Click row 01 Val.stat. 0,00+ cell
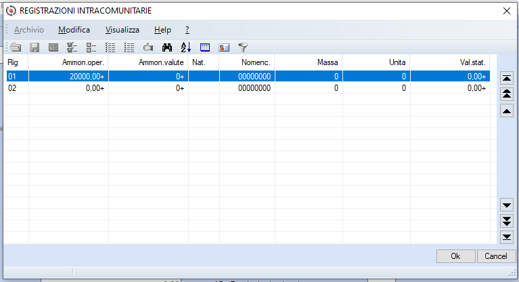 [450, 77]
